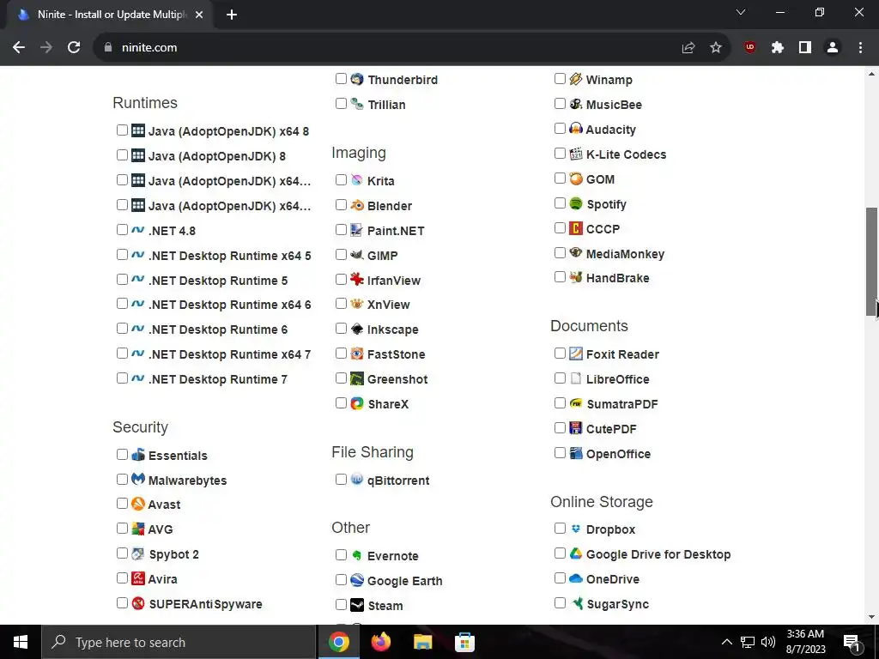Open volume control in system tray

point(768,642)
